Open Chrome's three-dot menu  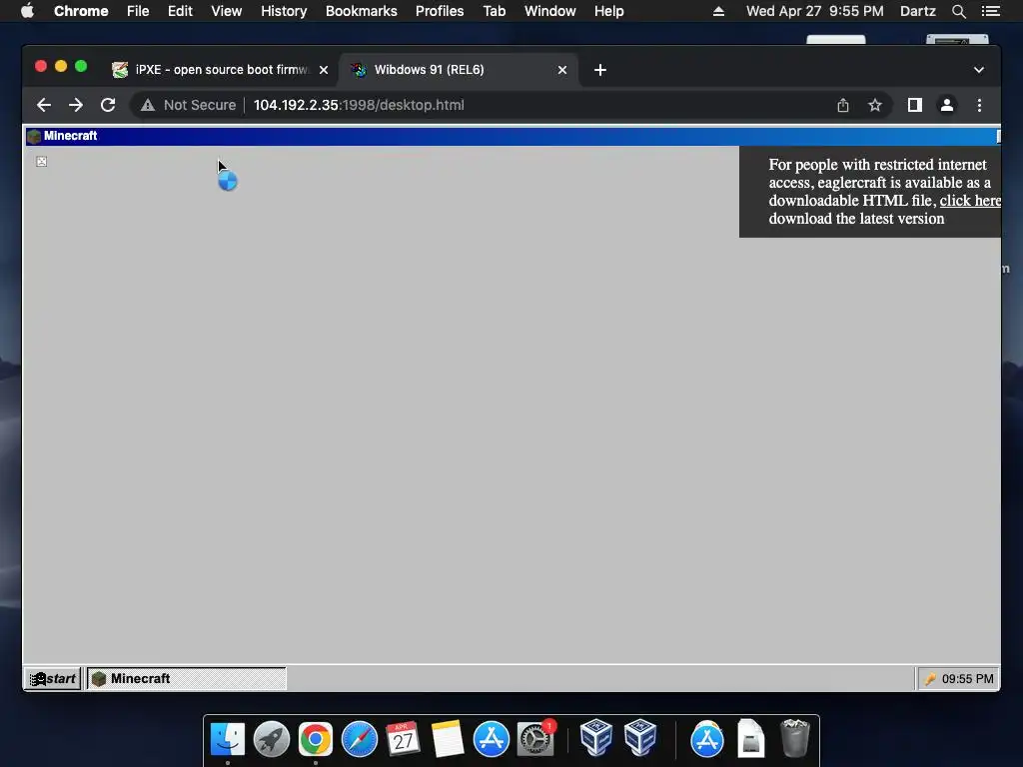pos(979,105)
